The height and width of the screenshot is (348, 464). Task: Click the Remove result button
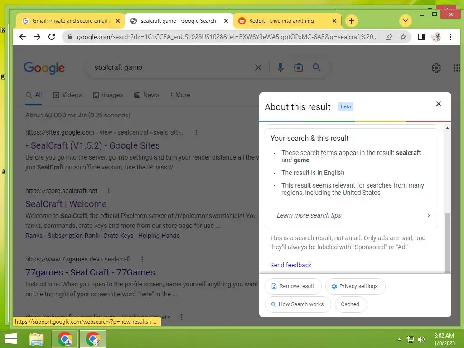click(x=293, y=286)
